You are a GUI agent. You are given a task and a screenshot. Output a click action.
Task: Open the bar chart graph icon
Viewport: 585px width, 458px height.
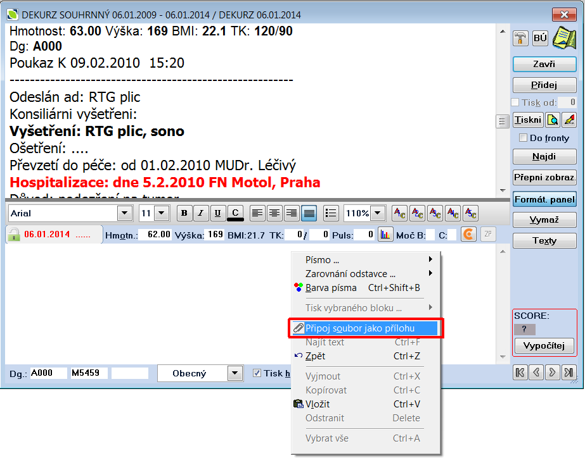385,235
